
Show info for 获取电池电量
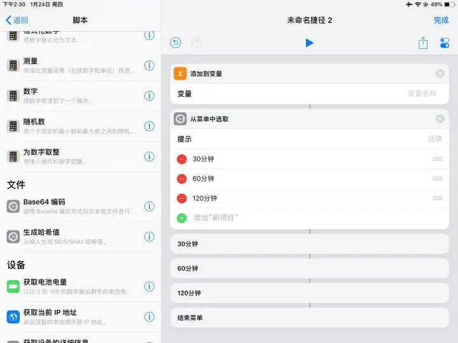click(149, 286)
